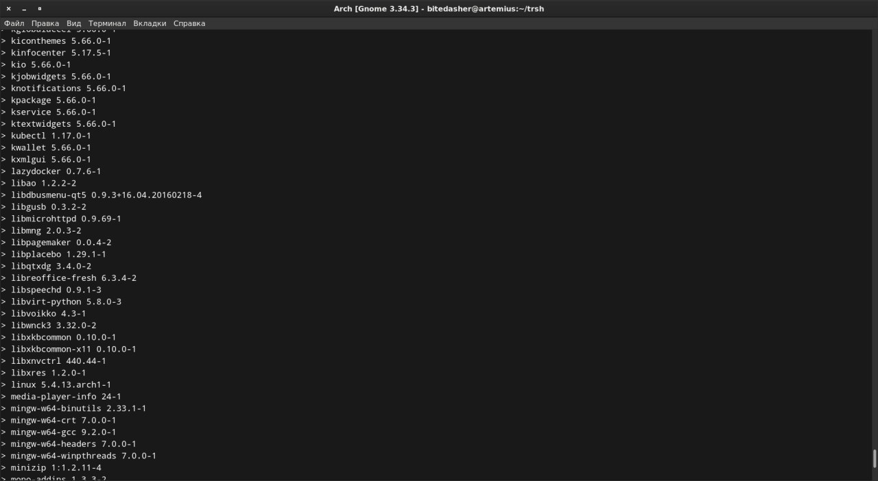This screenshot has height=481, width=878.
Task: Click the line 'libplacebo 1.29.1-1'
Action: coord(58,254)
